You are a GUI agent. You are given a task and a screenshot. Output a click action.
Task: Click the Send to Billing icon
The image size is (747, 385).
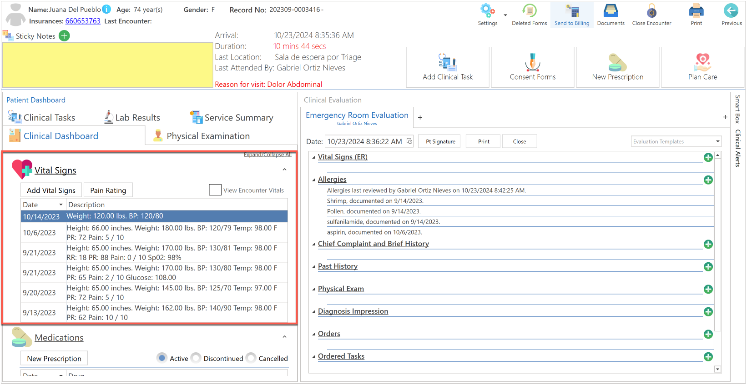(572, 11)
